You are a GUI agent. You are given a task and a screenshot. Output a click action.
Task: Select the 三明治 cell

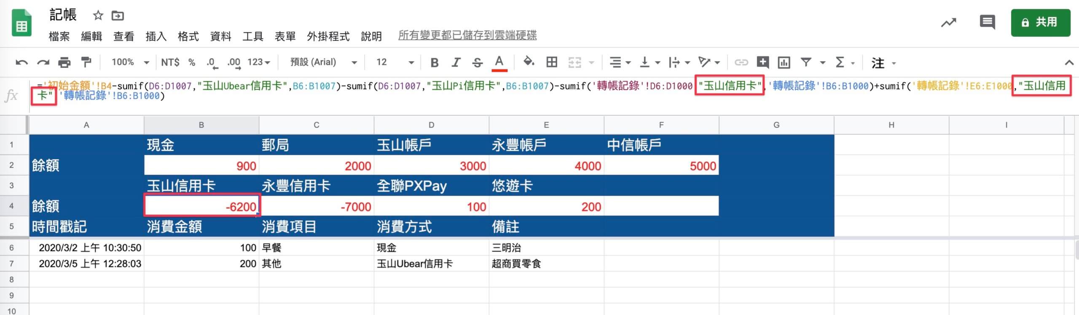point(547,248)
